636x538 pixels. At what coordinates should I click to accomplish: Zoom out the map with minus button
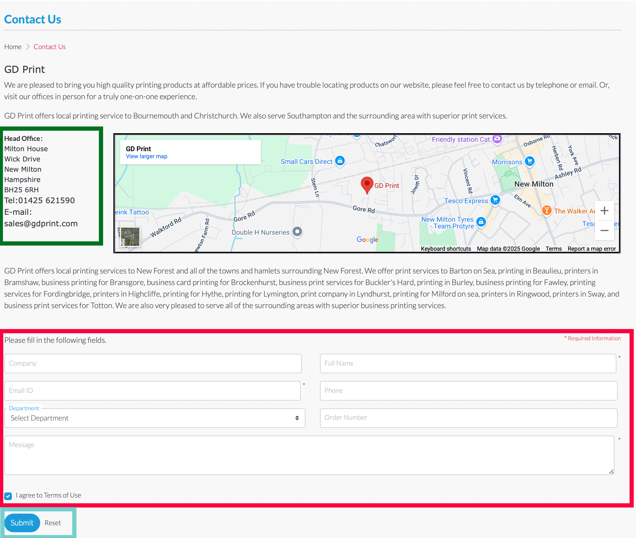604,230
